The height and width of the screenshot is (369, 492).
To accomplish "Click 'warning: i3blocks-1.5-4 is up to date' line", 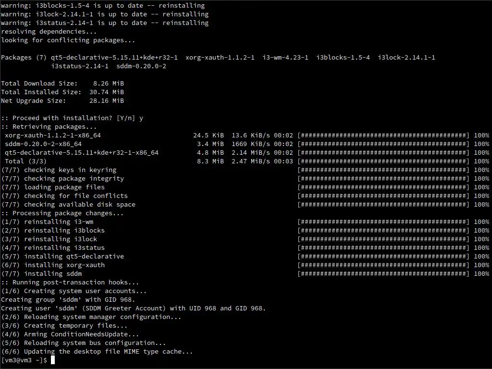I will [103, 6].
